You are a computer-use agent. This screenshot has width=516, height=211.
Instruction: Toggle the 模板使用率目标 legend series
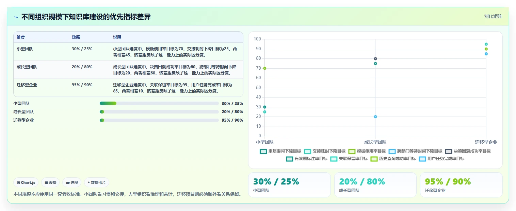click(x=367, y=151)
